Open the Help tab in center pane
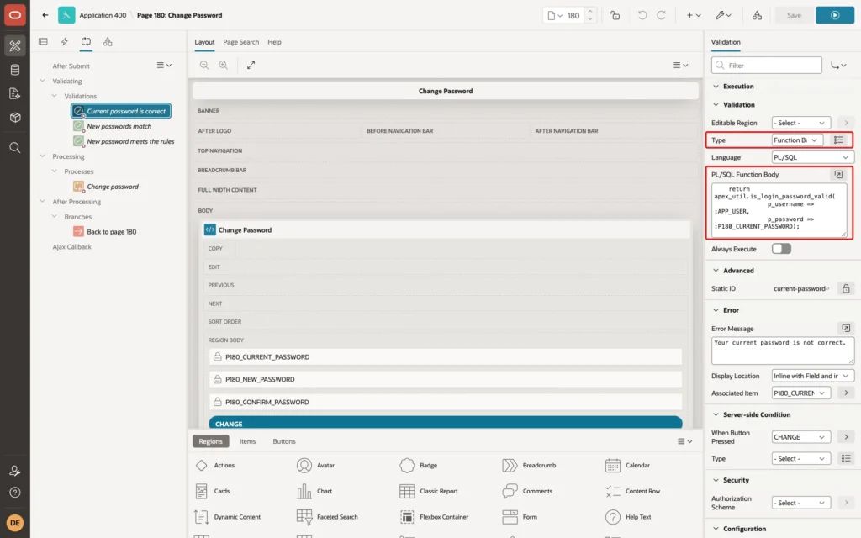This screenshot has height=538, width=861. [x=275, y=42]
